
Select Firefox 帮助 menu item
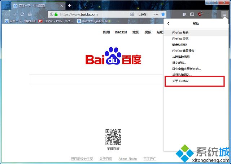196,33
